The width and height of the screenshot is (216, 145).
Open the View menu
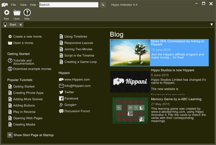point(23,5)
